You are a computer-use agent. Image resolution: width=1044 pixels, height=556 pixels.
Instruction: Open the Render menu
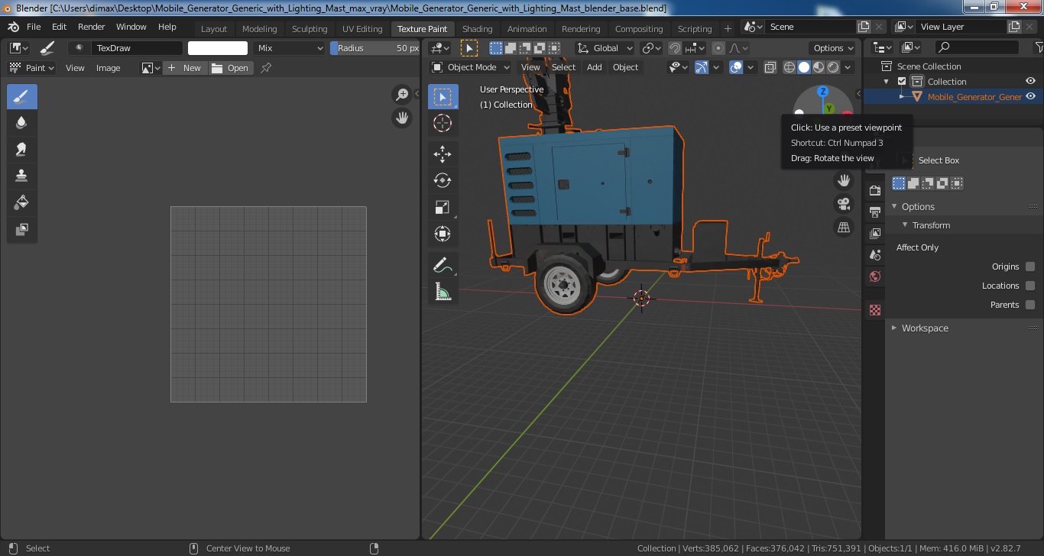(91, 27)
